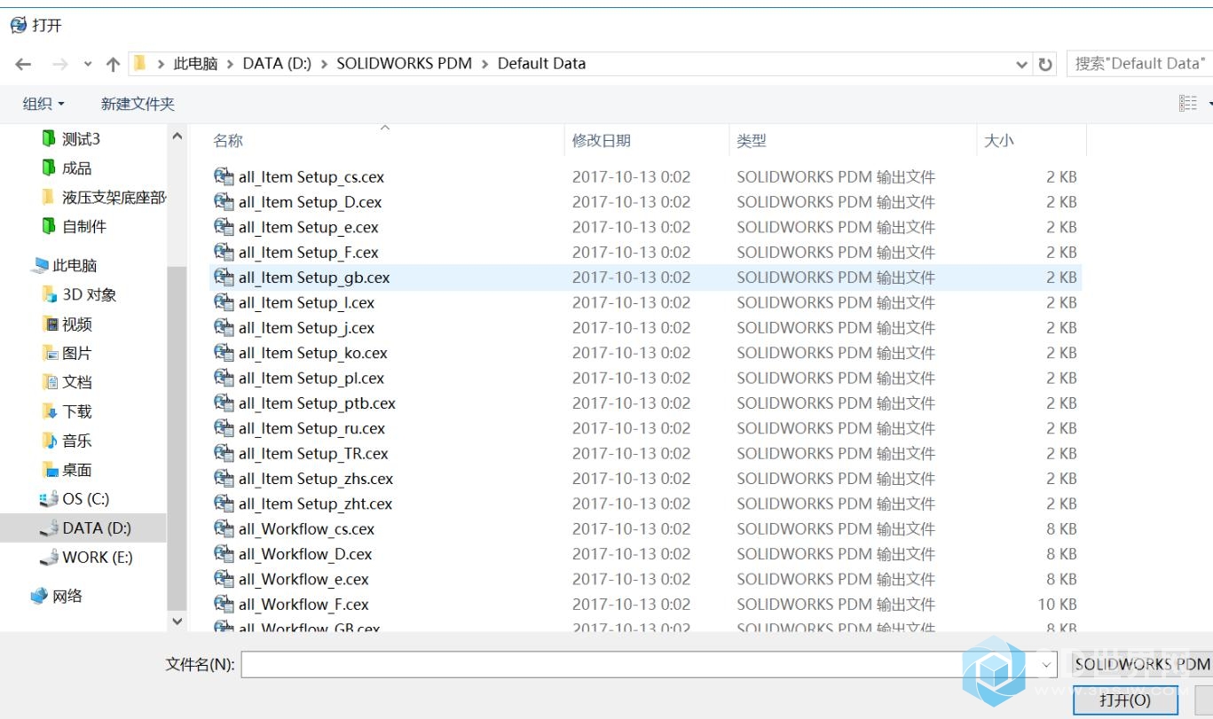
Task: Select 成品 in navigation pane
Action: (76, 168)
